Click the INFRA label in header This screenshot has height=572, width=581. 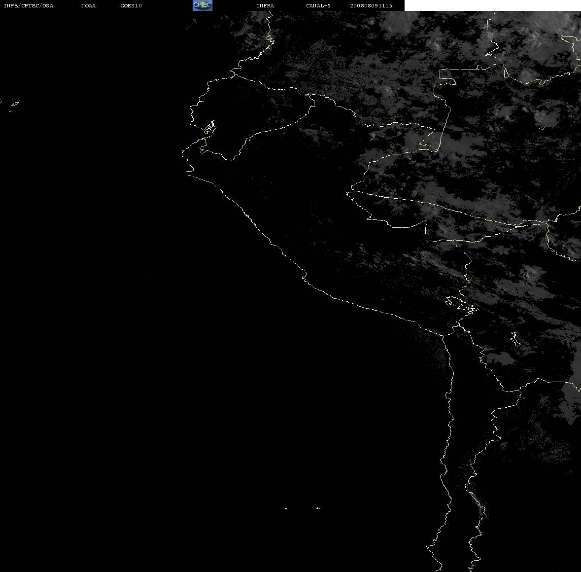click(265, 5)
